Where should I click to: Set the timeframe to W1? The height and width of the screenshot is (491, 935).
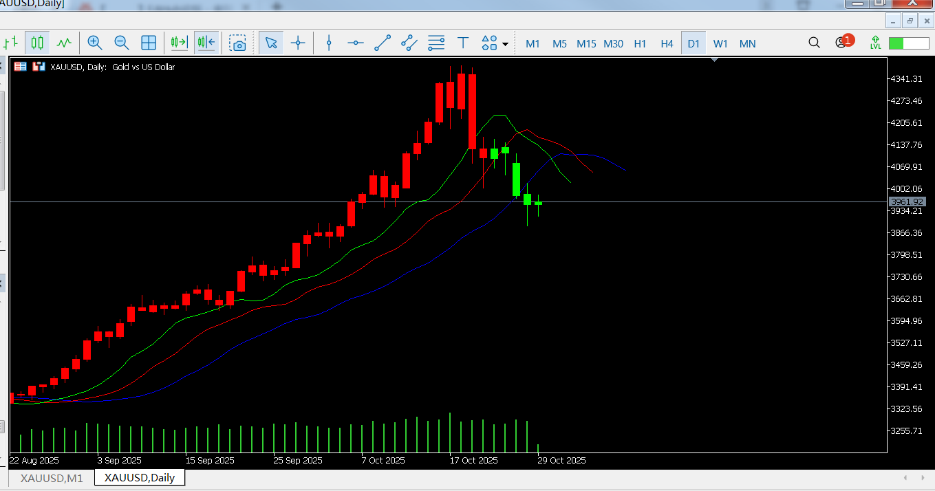point(720,43)
